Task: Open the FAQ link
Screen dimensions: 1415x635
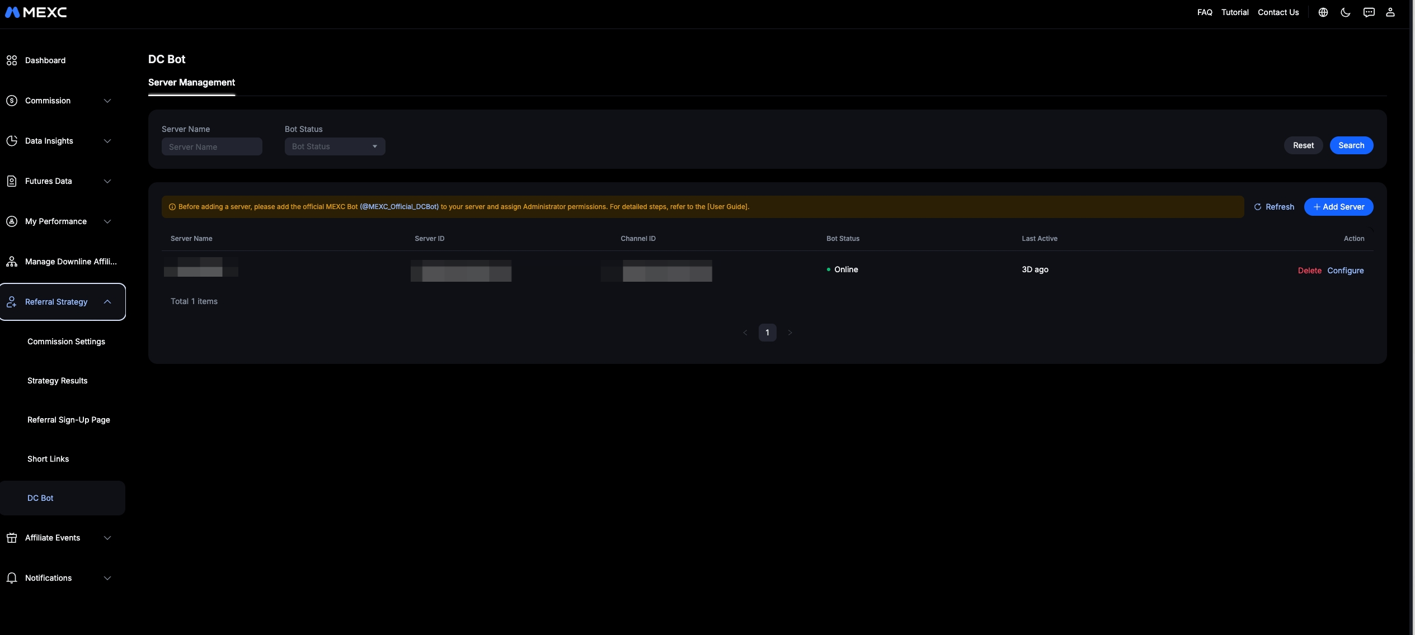Action: coord(1205,12)
